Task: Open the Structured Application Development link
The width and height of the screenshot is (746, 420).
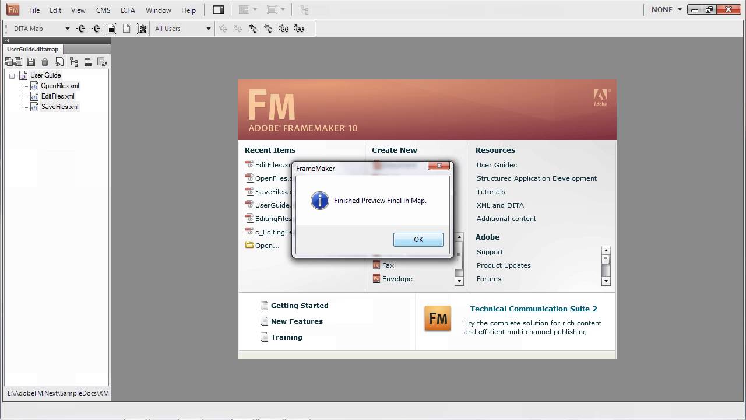Action: (537, 178)
